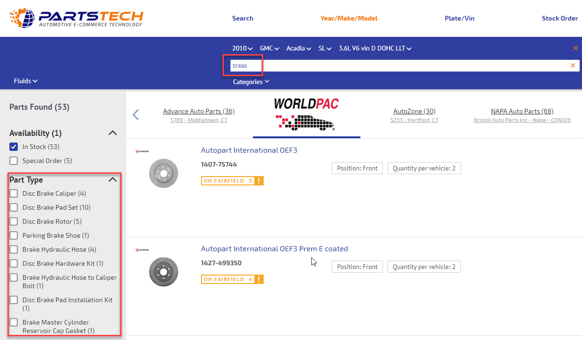Screen dimensions: 582x340
Task: Click the OH FAIRFIELD 3 availability badge
Action: point(232,181)
